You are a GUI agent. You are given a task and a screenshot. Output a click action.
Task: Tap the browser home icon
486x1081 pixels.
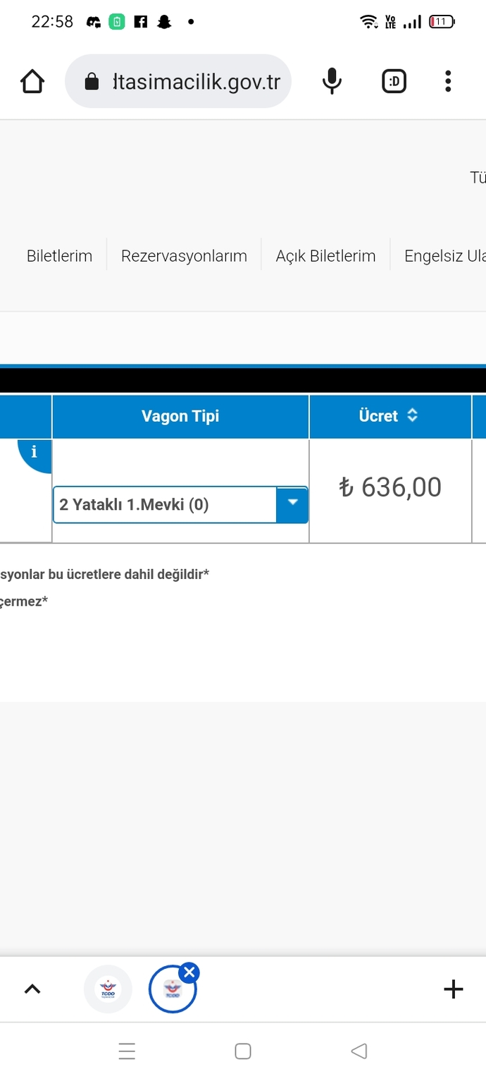point(32,82)
